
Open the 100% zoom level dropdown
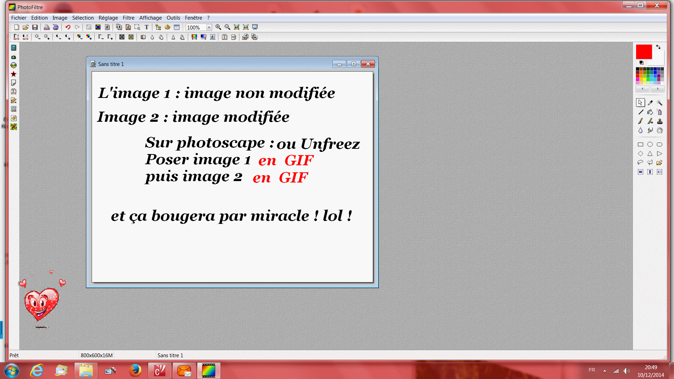209,27
